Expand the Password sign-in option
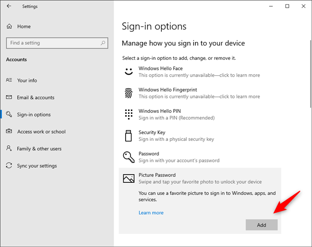312x247 pixels. coord(200,157)
